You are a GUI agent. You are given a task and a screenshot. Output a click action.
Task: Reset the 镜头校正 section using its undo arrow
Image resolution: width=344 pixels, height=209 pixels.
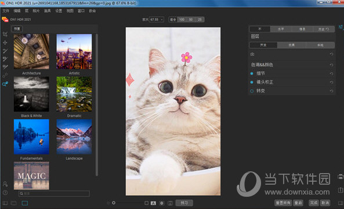pos(331,82)
